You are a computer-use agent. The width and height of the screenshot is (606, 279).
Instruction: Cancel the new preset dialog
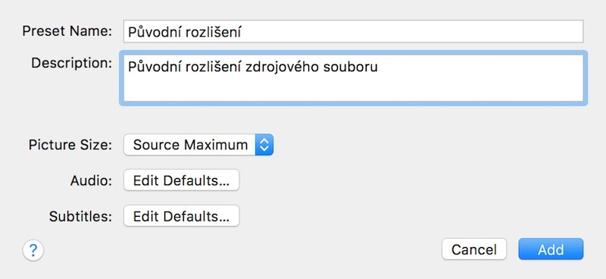pos(474,249)
